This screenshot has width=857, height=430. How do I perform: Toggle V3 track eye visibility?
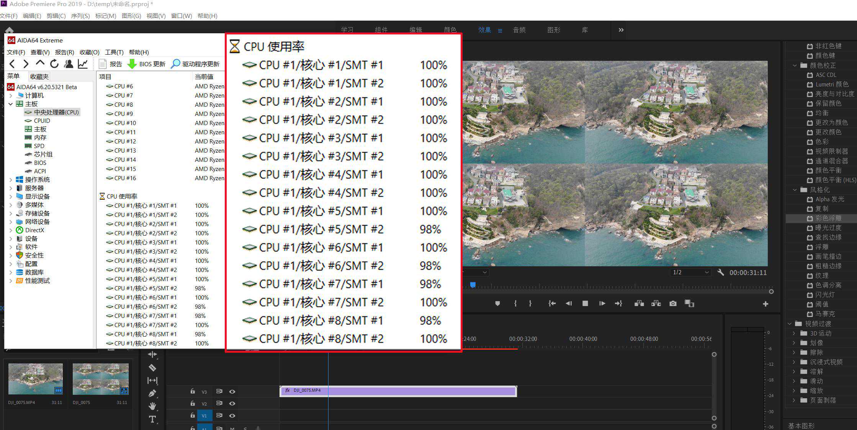[x=232, y=391]
